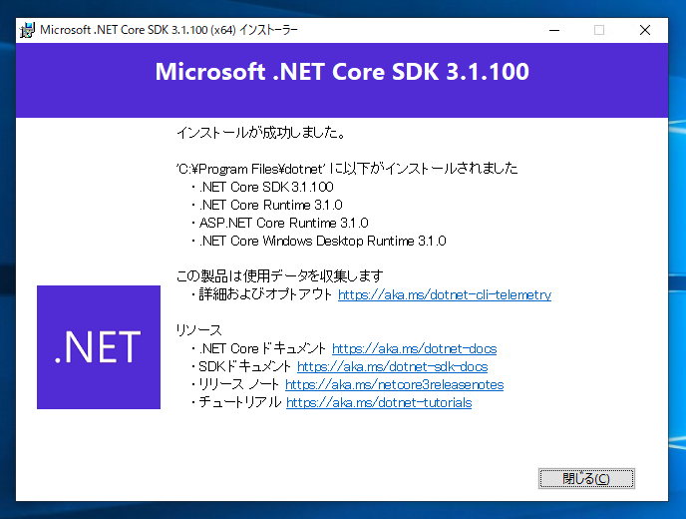Click the "ASP.NET Core Runtime 3.1.0" list item
This screenshot has width=686, height=519.
pos(283,223)
